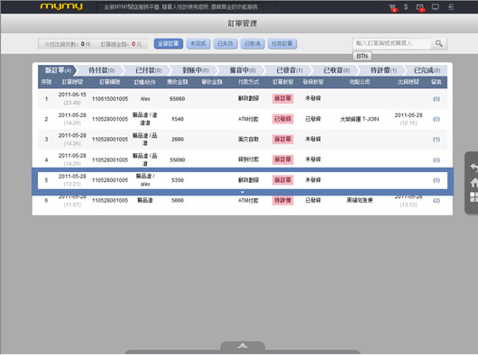The image size is (478, 355).
Task: Switch to the 對帳中(0) stage tab
Action: [x=195, y=70]
